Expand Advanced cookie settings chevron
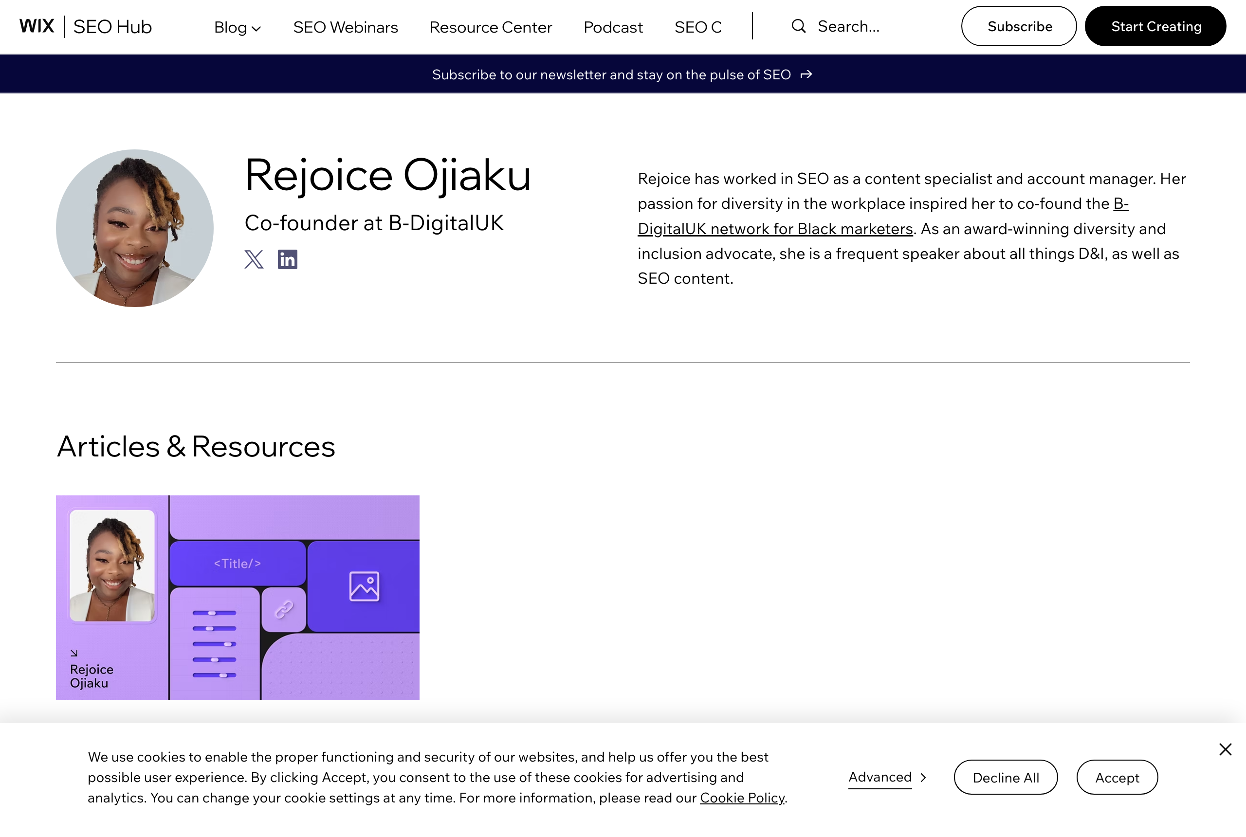1246x837 pixels. 923,777
